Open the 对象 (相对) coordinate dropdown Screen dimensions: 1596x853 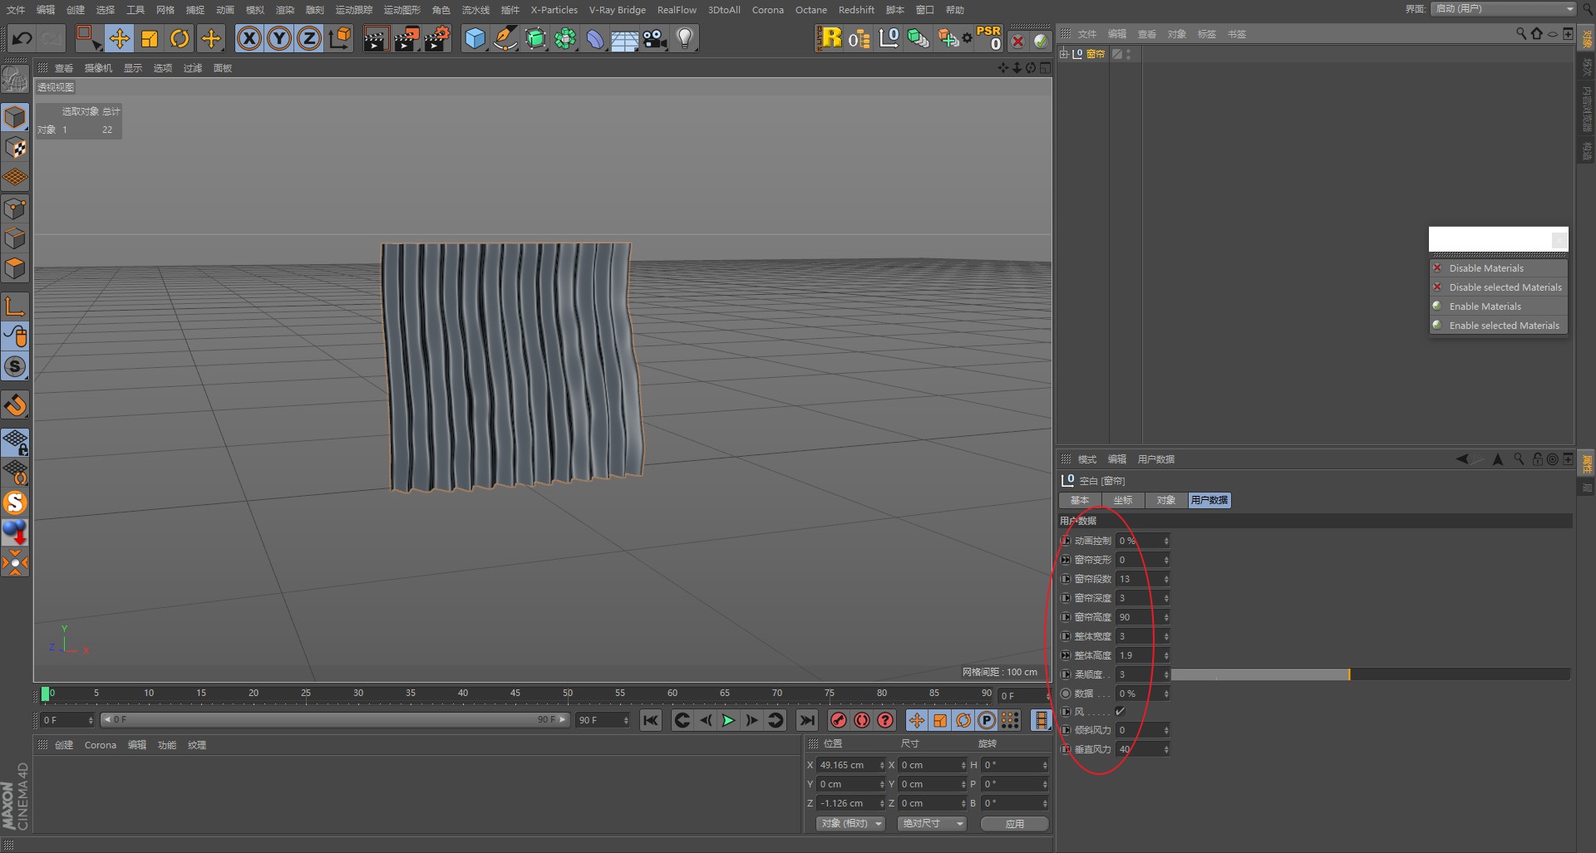coord(850,824)
